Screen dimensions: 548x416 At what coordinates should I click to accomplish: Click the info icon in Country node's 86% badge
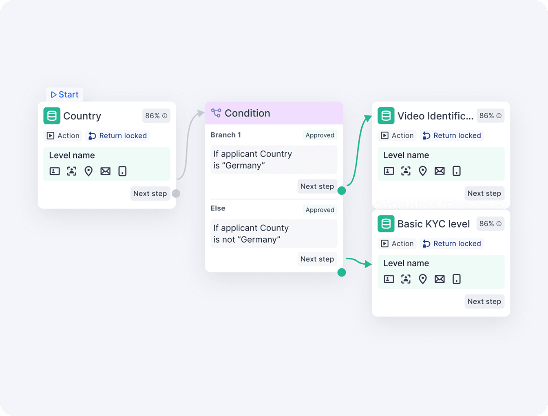click(x=165, y=116)
